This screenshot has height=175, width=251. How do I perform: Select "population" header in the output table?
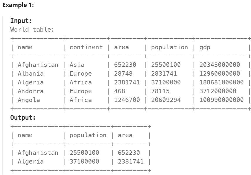click(x=88, y=135)
